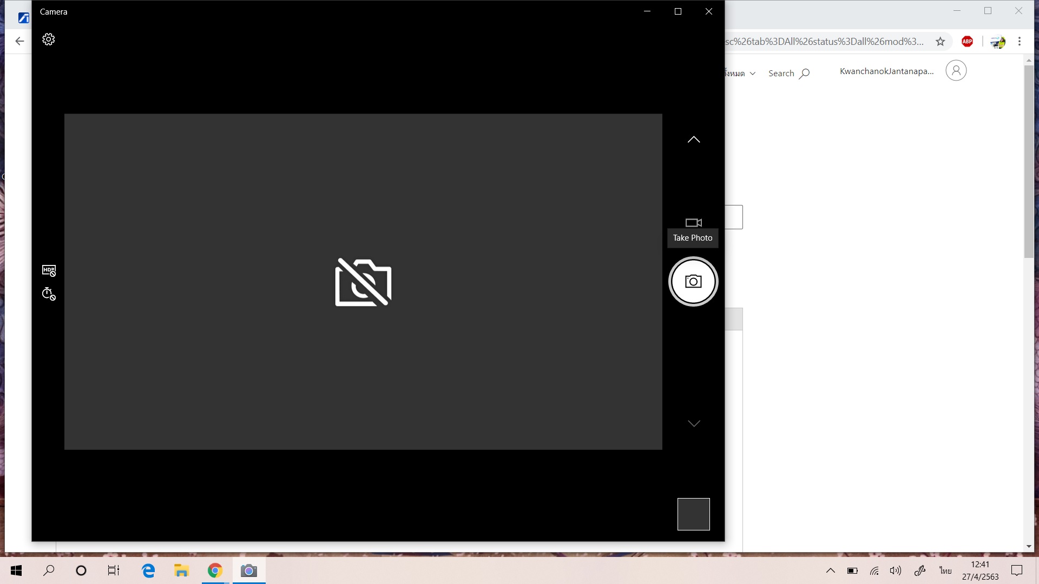Open File Explorer from taskbar

coord(181,570)
